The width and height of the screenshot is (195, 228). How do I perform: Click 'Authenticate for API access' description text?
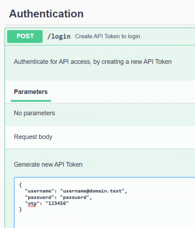coord(93,62)
